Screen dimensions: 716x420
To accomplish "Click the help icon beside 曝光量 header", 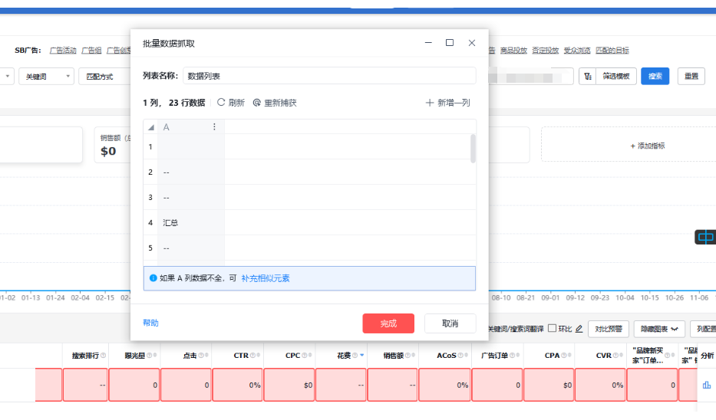I will click(149, 356).
